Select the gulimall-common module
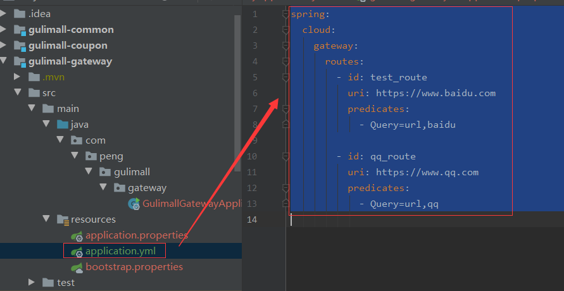This screenshot has width=564, height=291. (72, 30)
